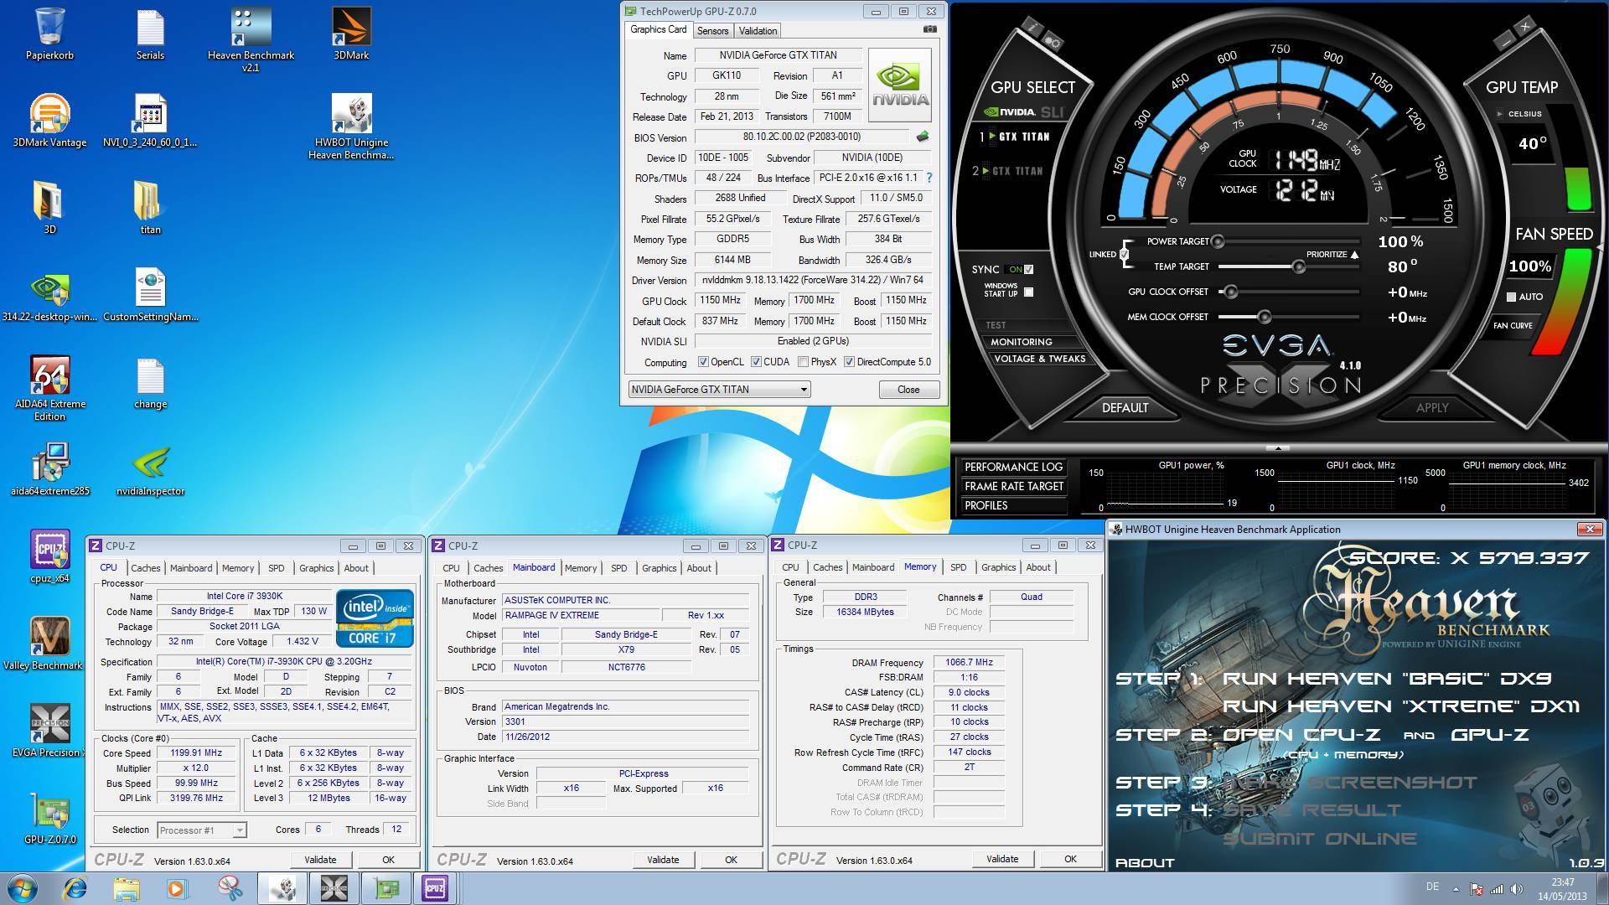Adjust the MEM CLOCK OFFSET slider handle
The width and height of the screenshot is (1609, 905).
(1265, 317)
